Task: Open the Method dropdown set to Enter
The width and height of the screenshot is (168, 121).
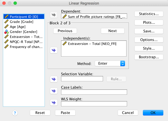Action: click(110, 64)
